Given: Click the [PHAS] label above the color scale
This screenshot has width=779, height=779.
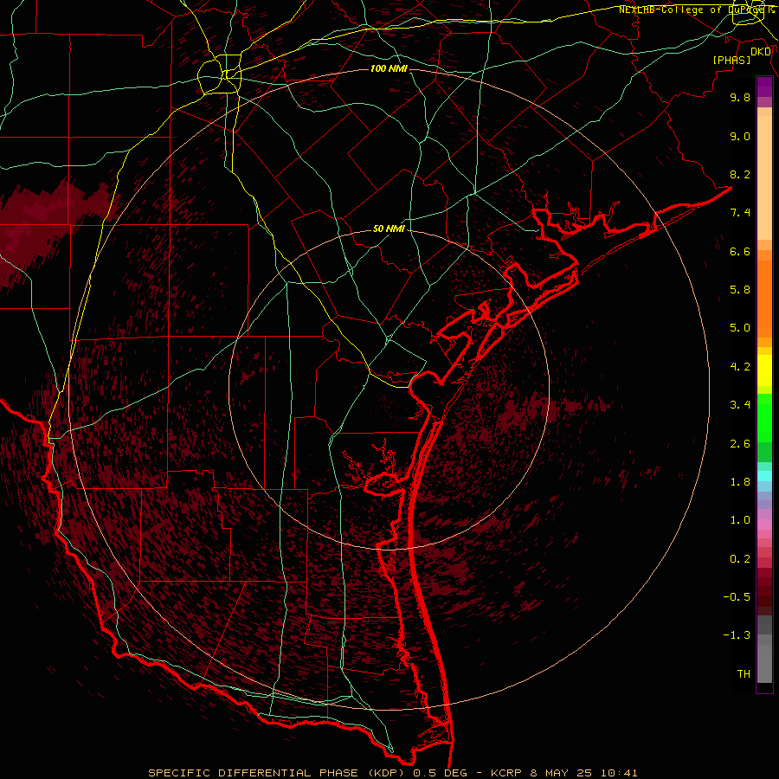Looking at the screenshot, I should coord(731,61).
